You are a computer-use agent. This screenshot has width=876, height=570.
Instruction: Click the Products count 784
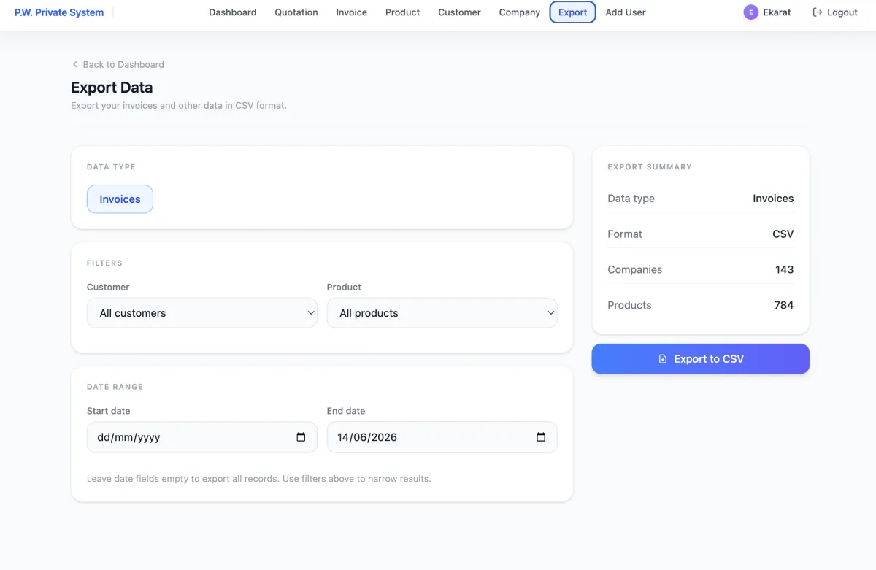tap(784, 305)
